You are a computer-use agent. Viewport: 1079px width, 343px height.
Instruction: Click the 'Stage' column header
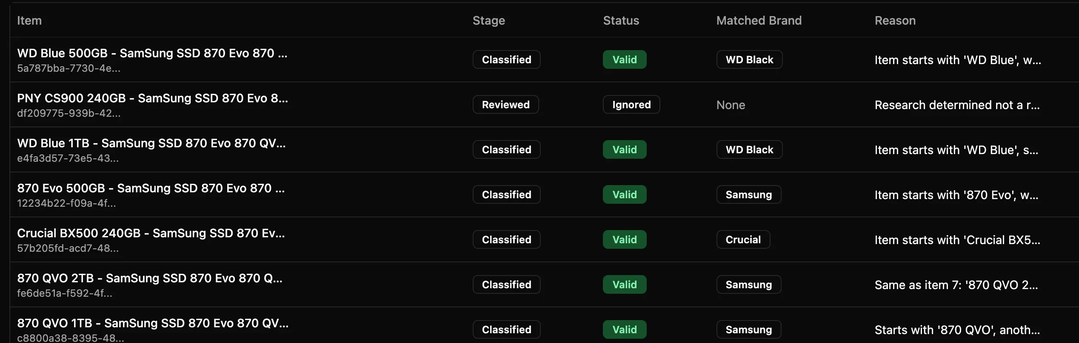pos(488,20)
